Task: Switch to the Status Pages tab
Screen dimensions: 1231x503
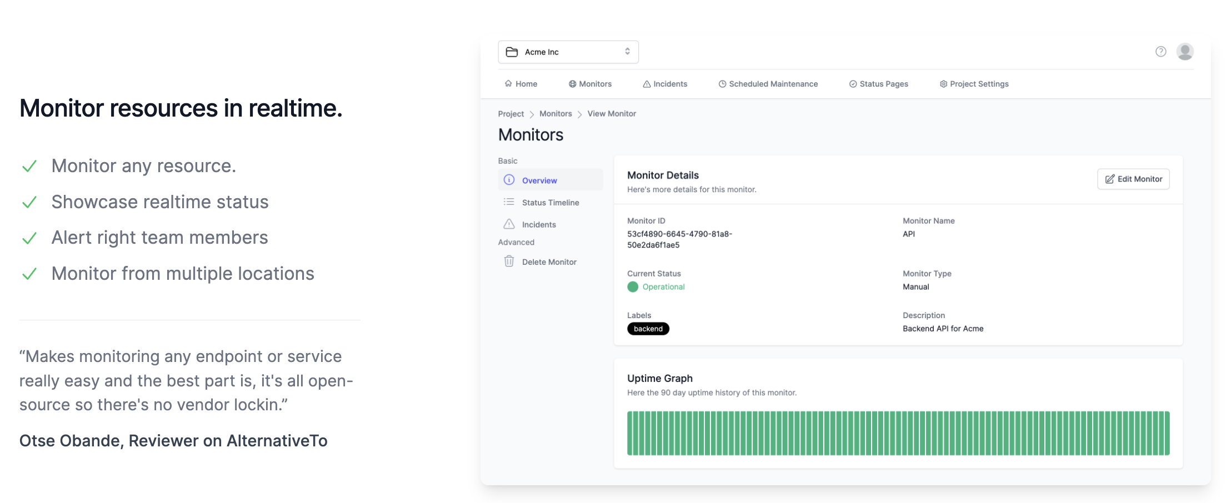Action: point(883,83)
